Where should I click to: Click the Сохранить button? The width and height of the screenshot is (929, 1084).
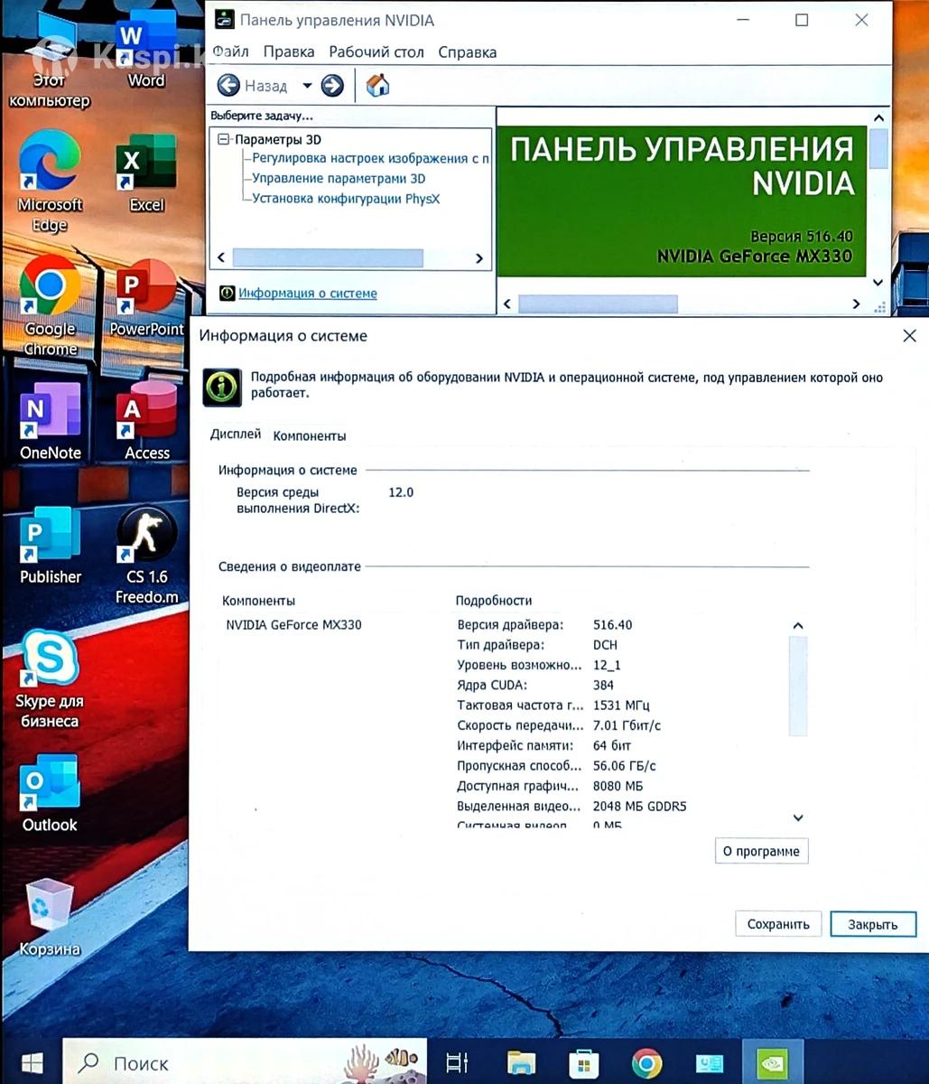pos(778,924)
